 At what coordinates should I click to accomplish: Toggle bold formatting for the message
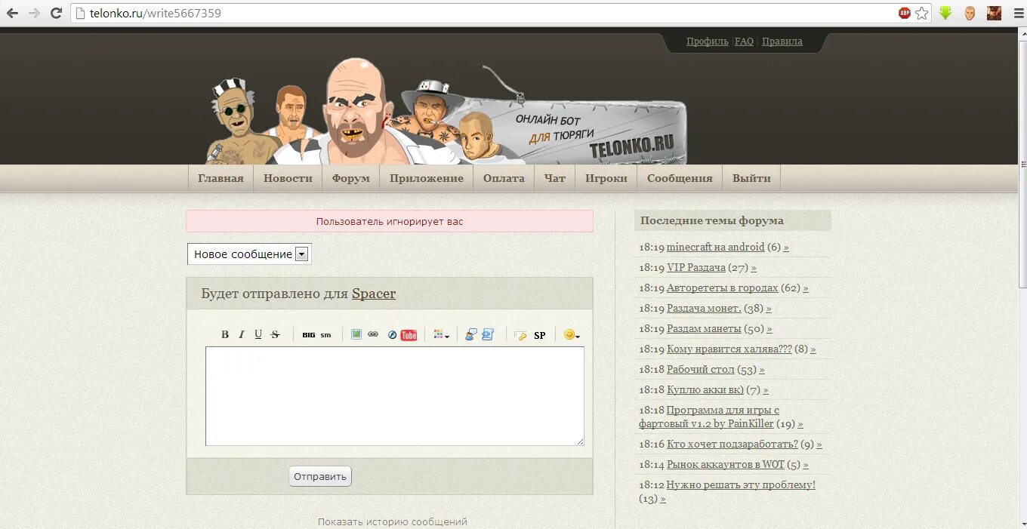(224, 334)
